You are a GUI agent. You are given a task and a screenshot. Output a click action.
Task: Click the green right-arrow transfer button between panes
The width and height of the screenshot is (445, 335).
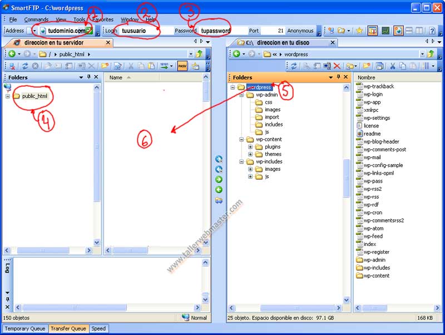[219, 179]
